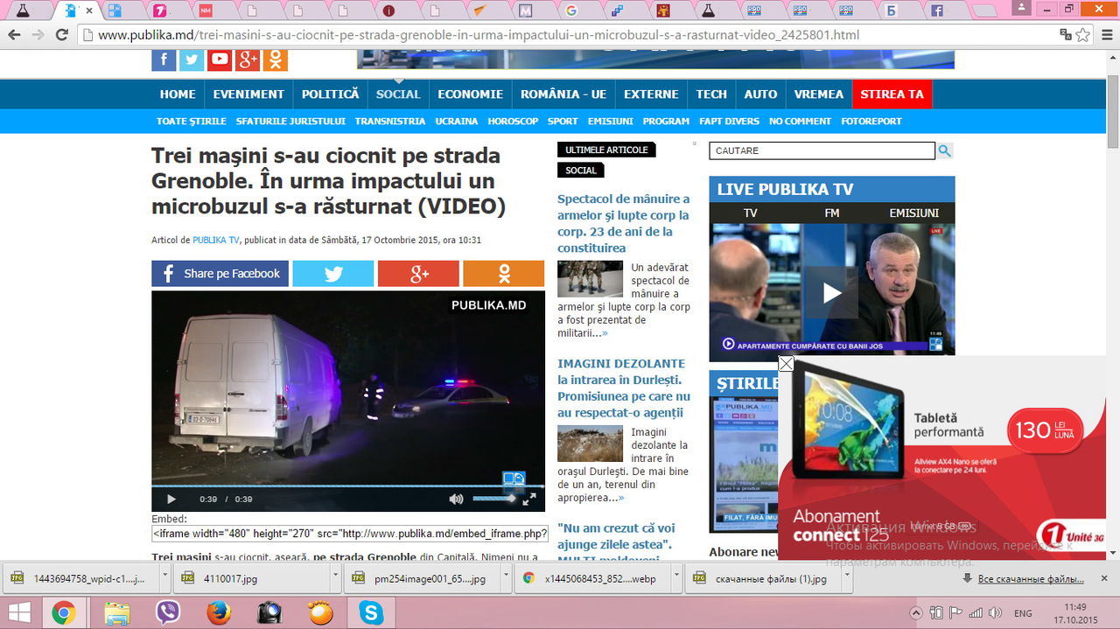Open Firefox from the taskbar
This screenshot has height=629, width=1120.
(219, 613)
